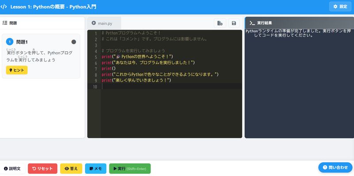Viewport: 354px width, 176px height.
Task: Click the 問題1 title text
Action: 22,42
